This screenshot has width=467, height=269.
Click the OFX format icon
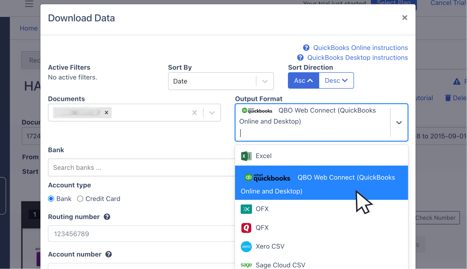coord(246,209)
